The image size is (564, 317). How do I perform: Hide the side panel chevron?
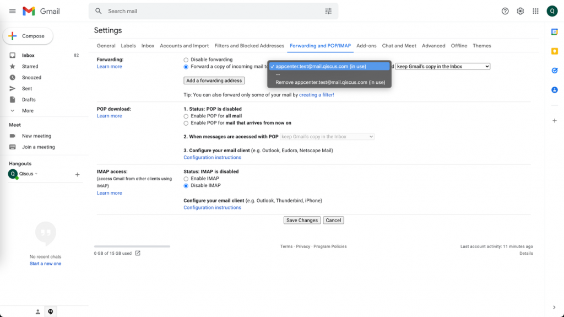pos(554,307)
